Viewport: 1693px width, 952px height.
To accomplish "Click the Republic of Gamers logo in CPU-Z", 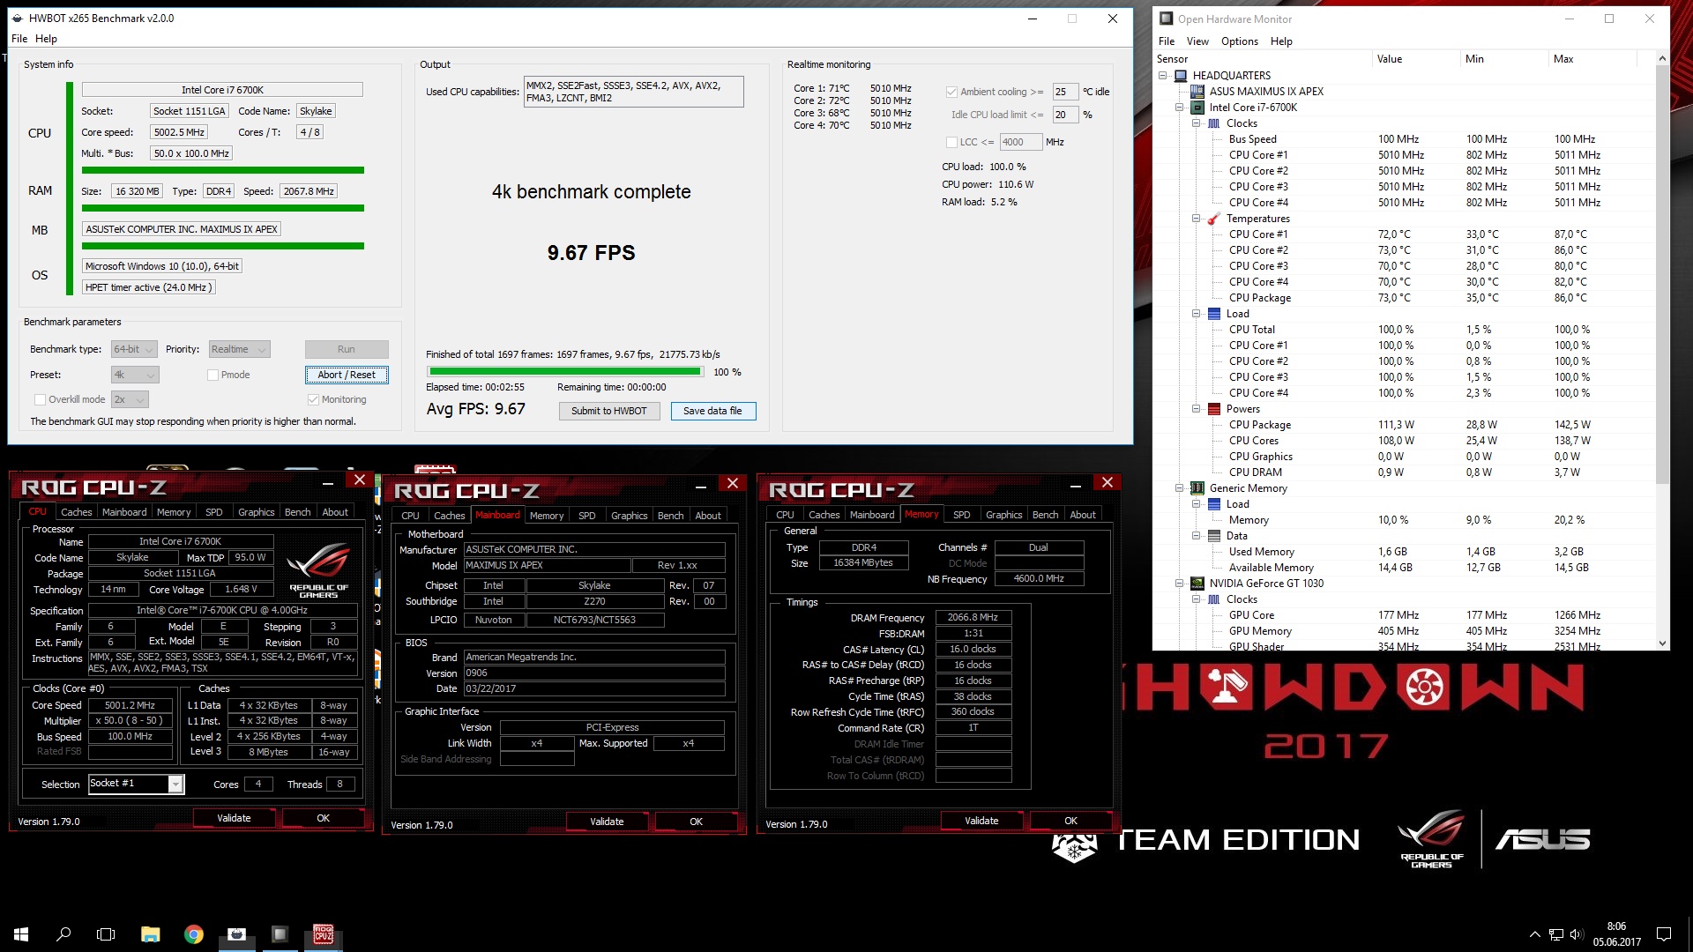I will tap(318, 570).
